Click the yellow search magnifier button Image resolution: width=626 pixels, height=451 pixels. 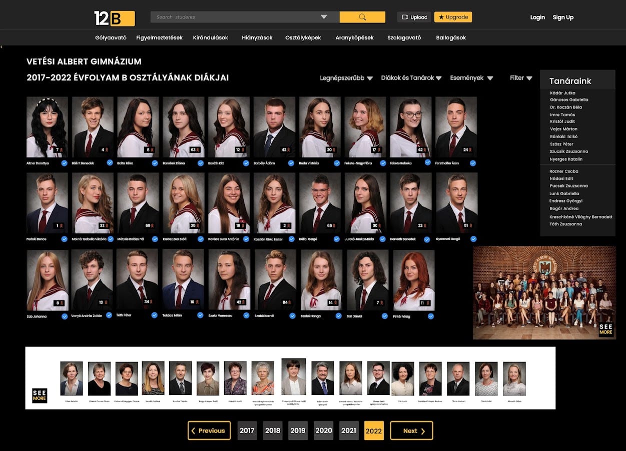pyautogui.click(x=362, y=17)
